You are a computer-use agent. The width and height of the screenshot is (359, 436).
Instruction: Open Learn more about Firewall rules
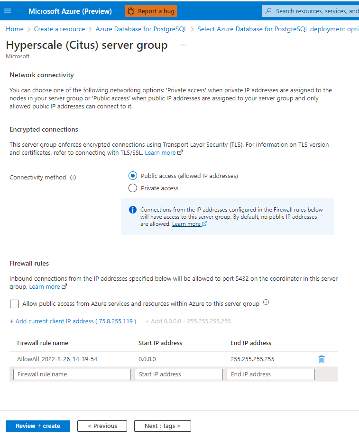tap(48, 287)
